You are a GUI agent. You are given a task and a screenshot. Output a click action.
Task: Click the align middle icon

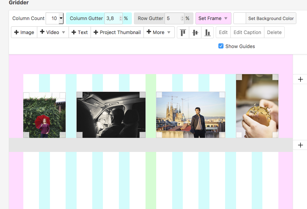(x=195, y=32)
